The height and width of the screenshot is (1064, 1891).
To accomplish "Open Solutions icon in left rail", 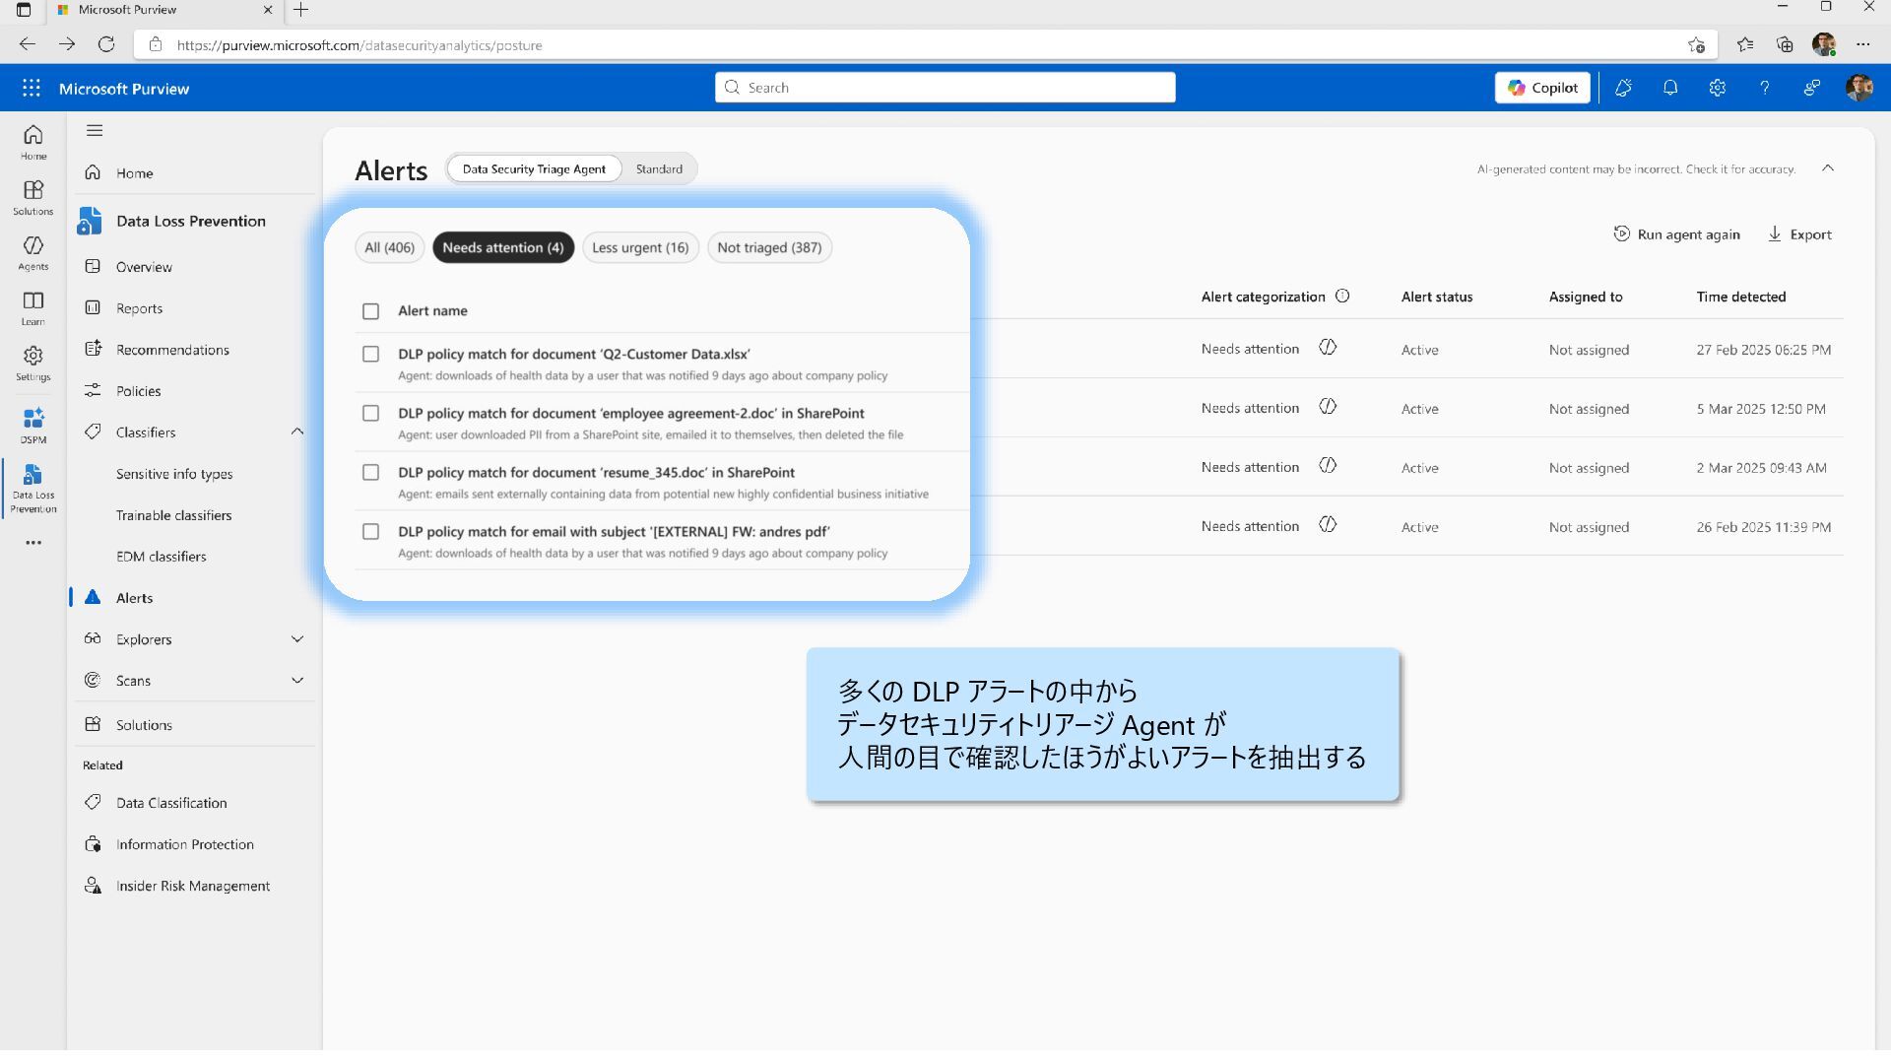I will click(33, 196).
